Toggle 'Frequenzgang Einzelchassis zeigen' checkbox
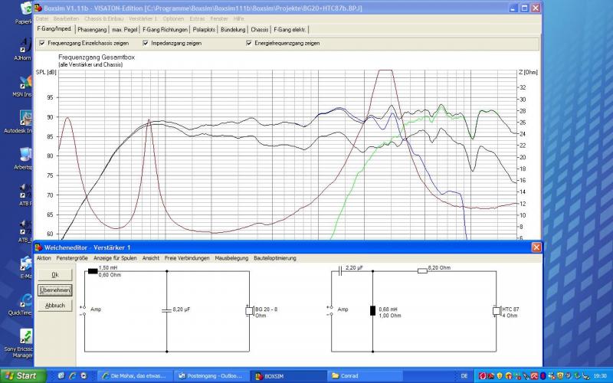613x383 pixels. tap(42, 43)
